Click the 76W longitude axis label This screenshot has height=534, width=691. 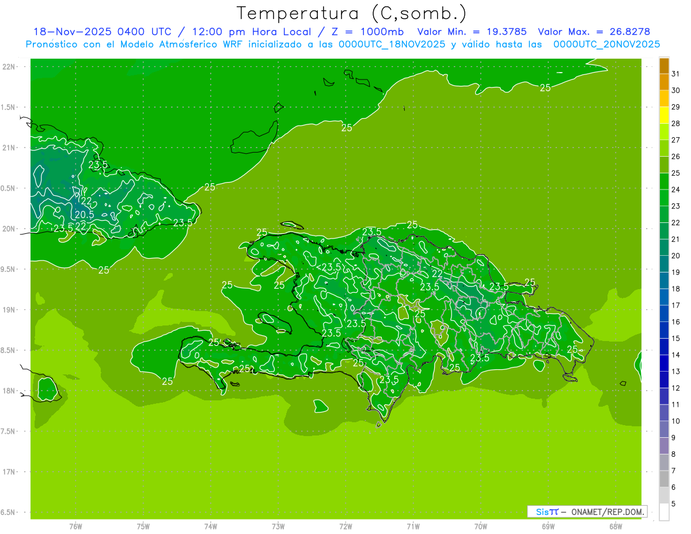point(75,527)
